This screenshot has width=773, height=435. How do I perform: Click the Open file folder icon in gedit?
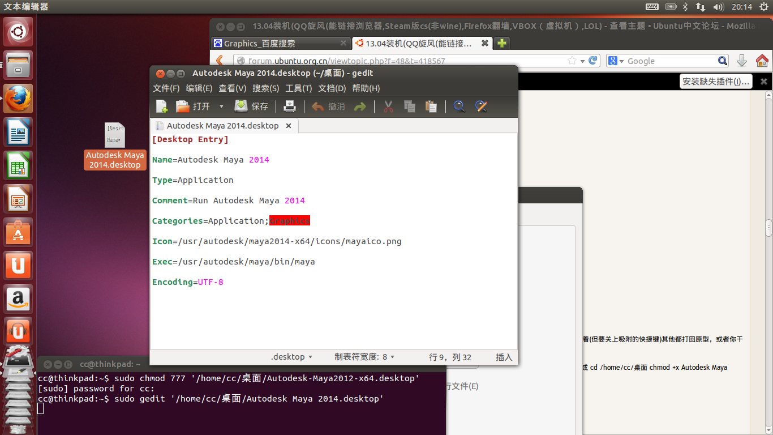coord(183,106)
